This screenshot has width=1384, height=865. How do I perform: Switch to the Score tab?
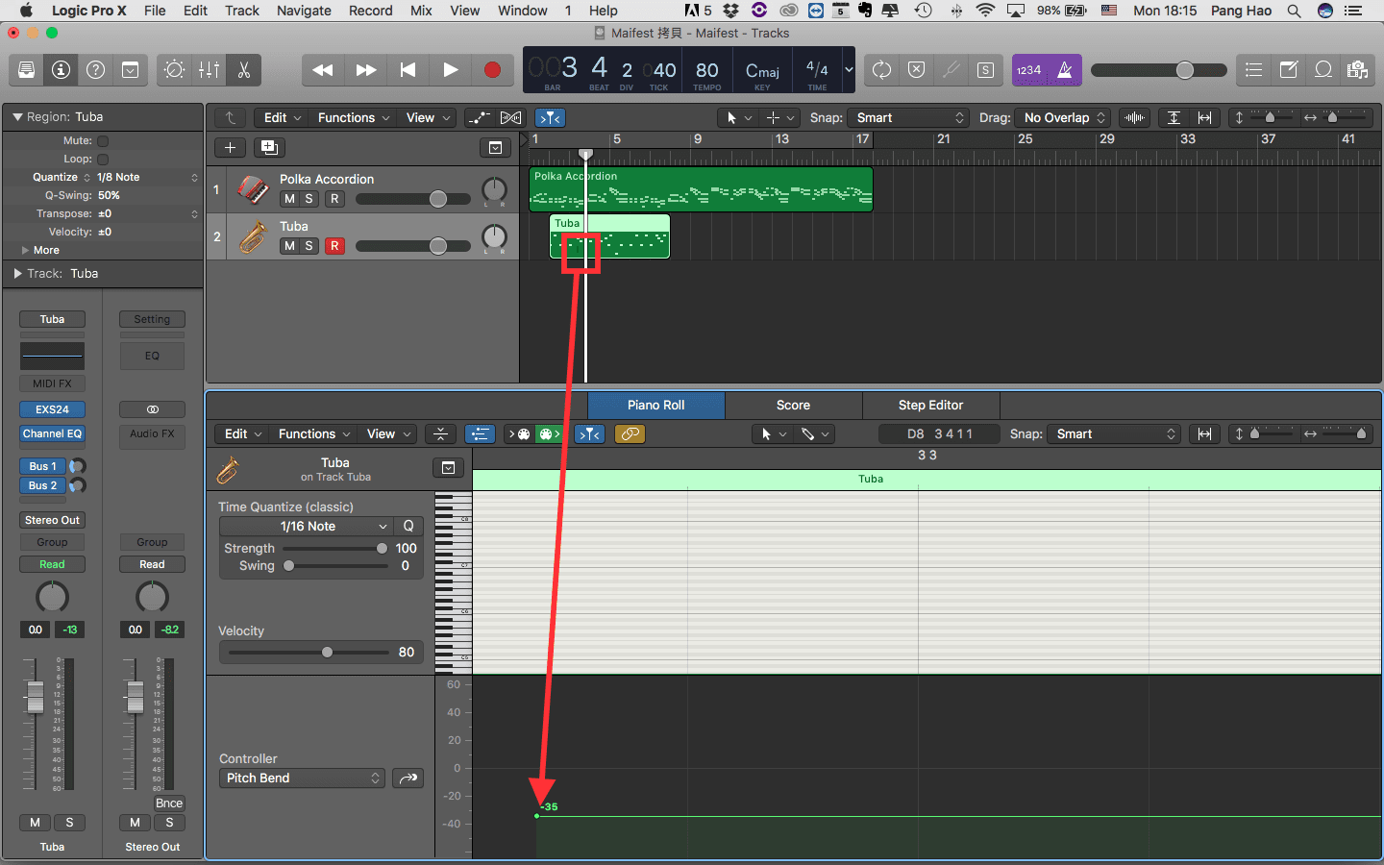pos(793,405)
